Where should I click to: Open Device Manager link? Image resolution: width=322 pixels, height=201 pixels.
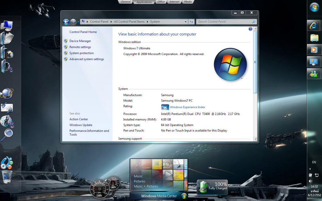coord(80,41)
